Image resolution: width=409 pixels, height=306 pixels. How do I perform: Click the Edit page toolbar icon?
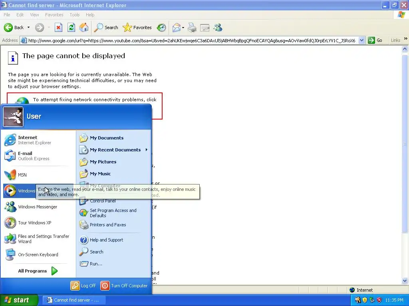point(205,27)
